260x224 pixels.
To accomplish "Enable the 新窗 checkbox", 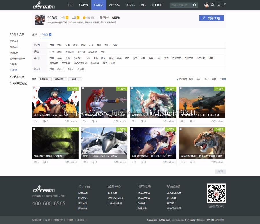I will 221,79.
